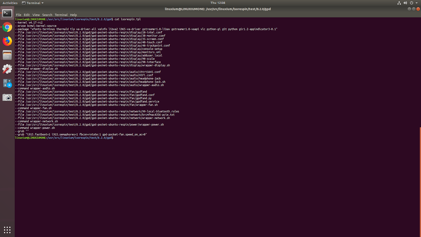Open Show Applications grid
The height and width of the screenshot is (237, 421).
(x=7, y=230)
